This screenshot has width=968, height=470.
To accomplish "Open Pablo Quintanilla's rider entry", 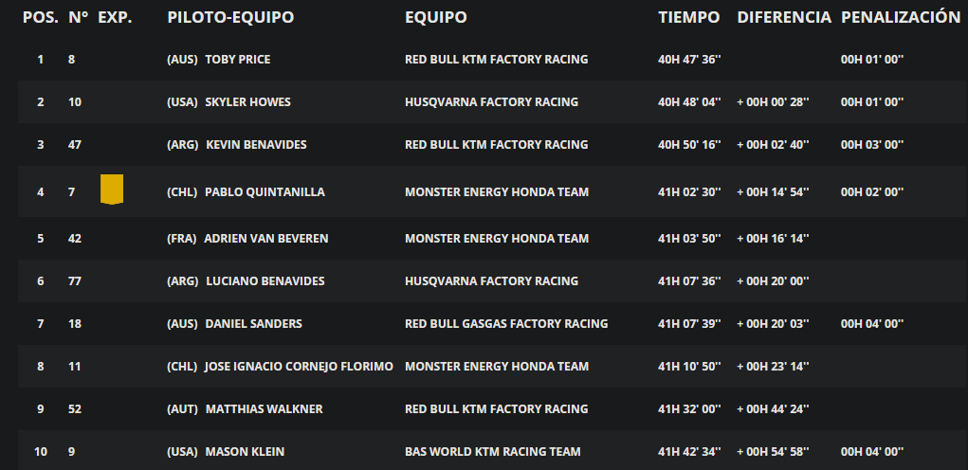I will pyautogui.click(x=265, y=192).
